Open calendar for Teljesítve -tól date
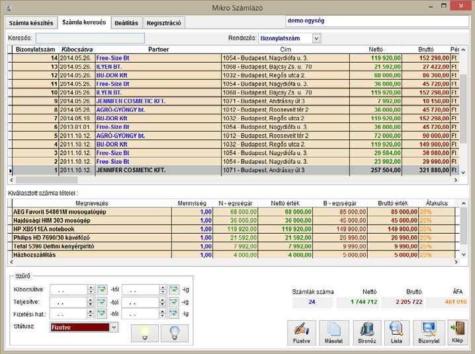Screen dimensions: 475x354 pyautogui.click(x=102, y=302)
